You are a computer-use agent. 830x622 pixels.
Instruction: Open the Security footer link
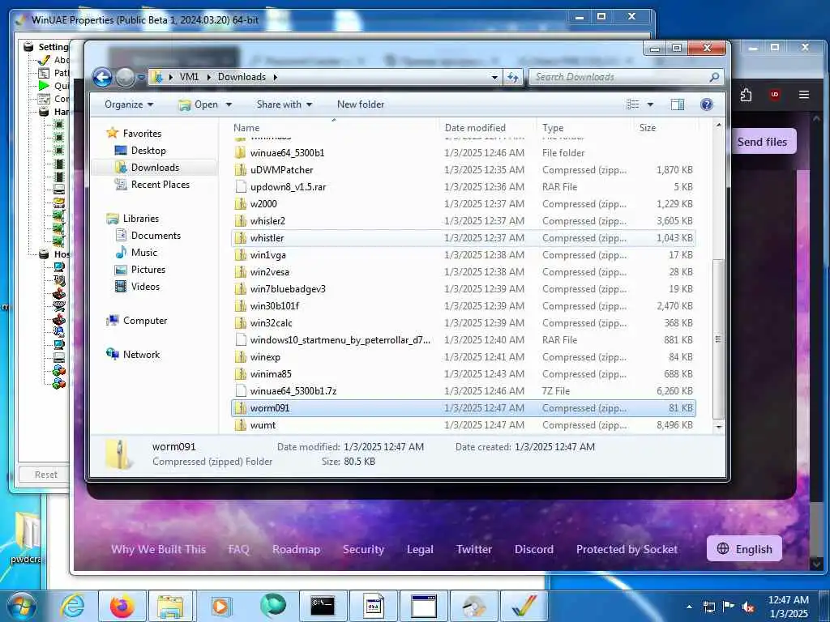[x=363, y=550]
